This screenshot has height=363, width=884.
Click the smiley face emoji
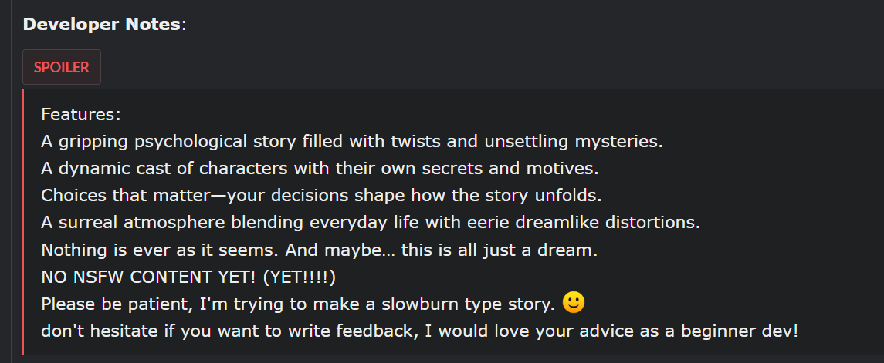(x=573, y=303)
